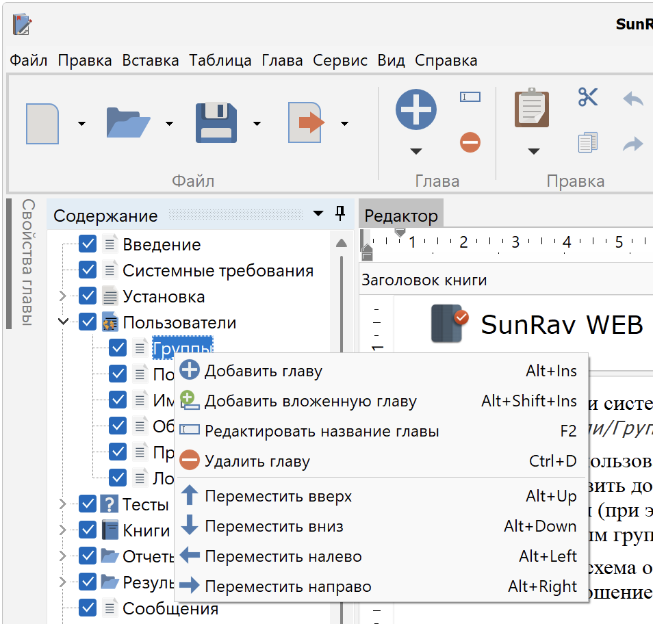Click the Paste clipboard icon
The height and width of the screenshot is (624, 653).
pos(532,109)
